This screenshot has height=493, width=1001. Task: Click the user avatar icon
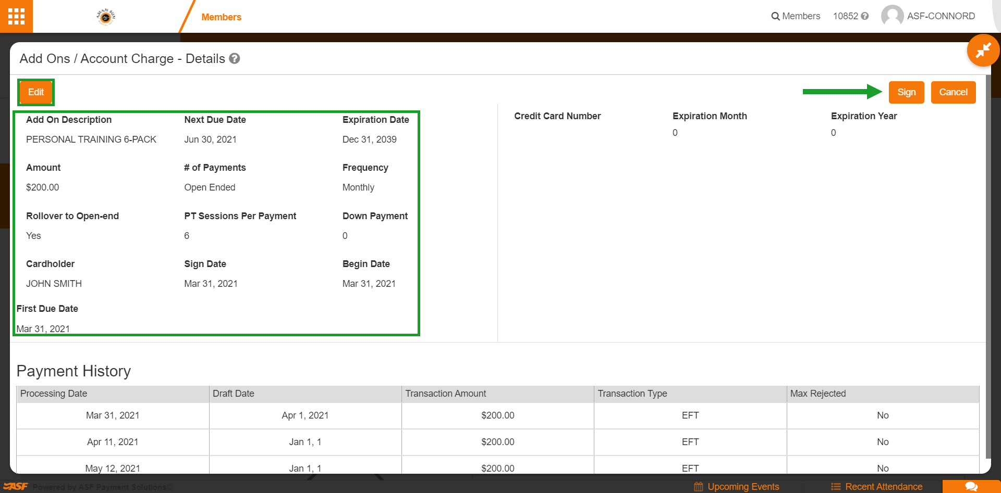pos(892,16)
